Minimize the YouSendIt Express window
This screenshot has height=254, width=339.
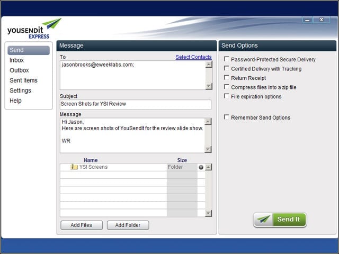[x=307, y=20]
